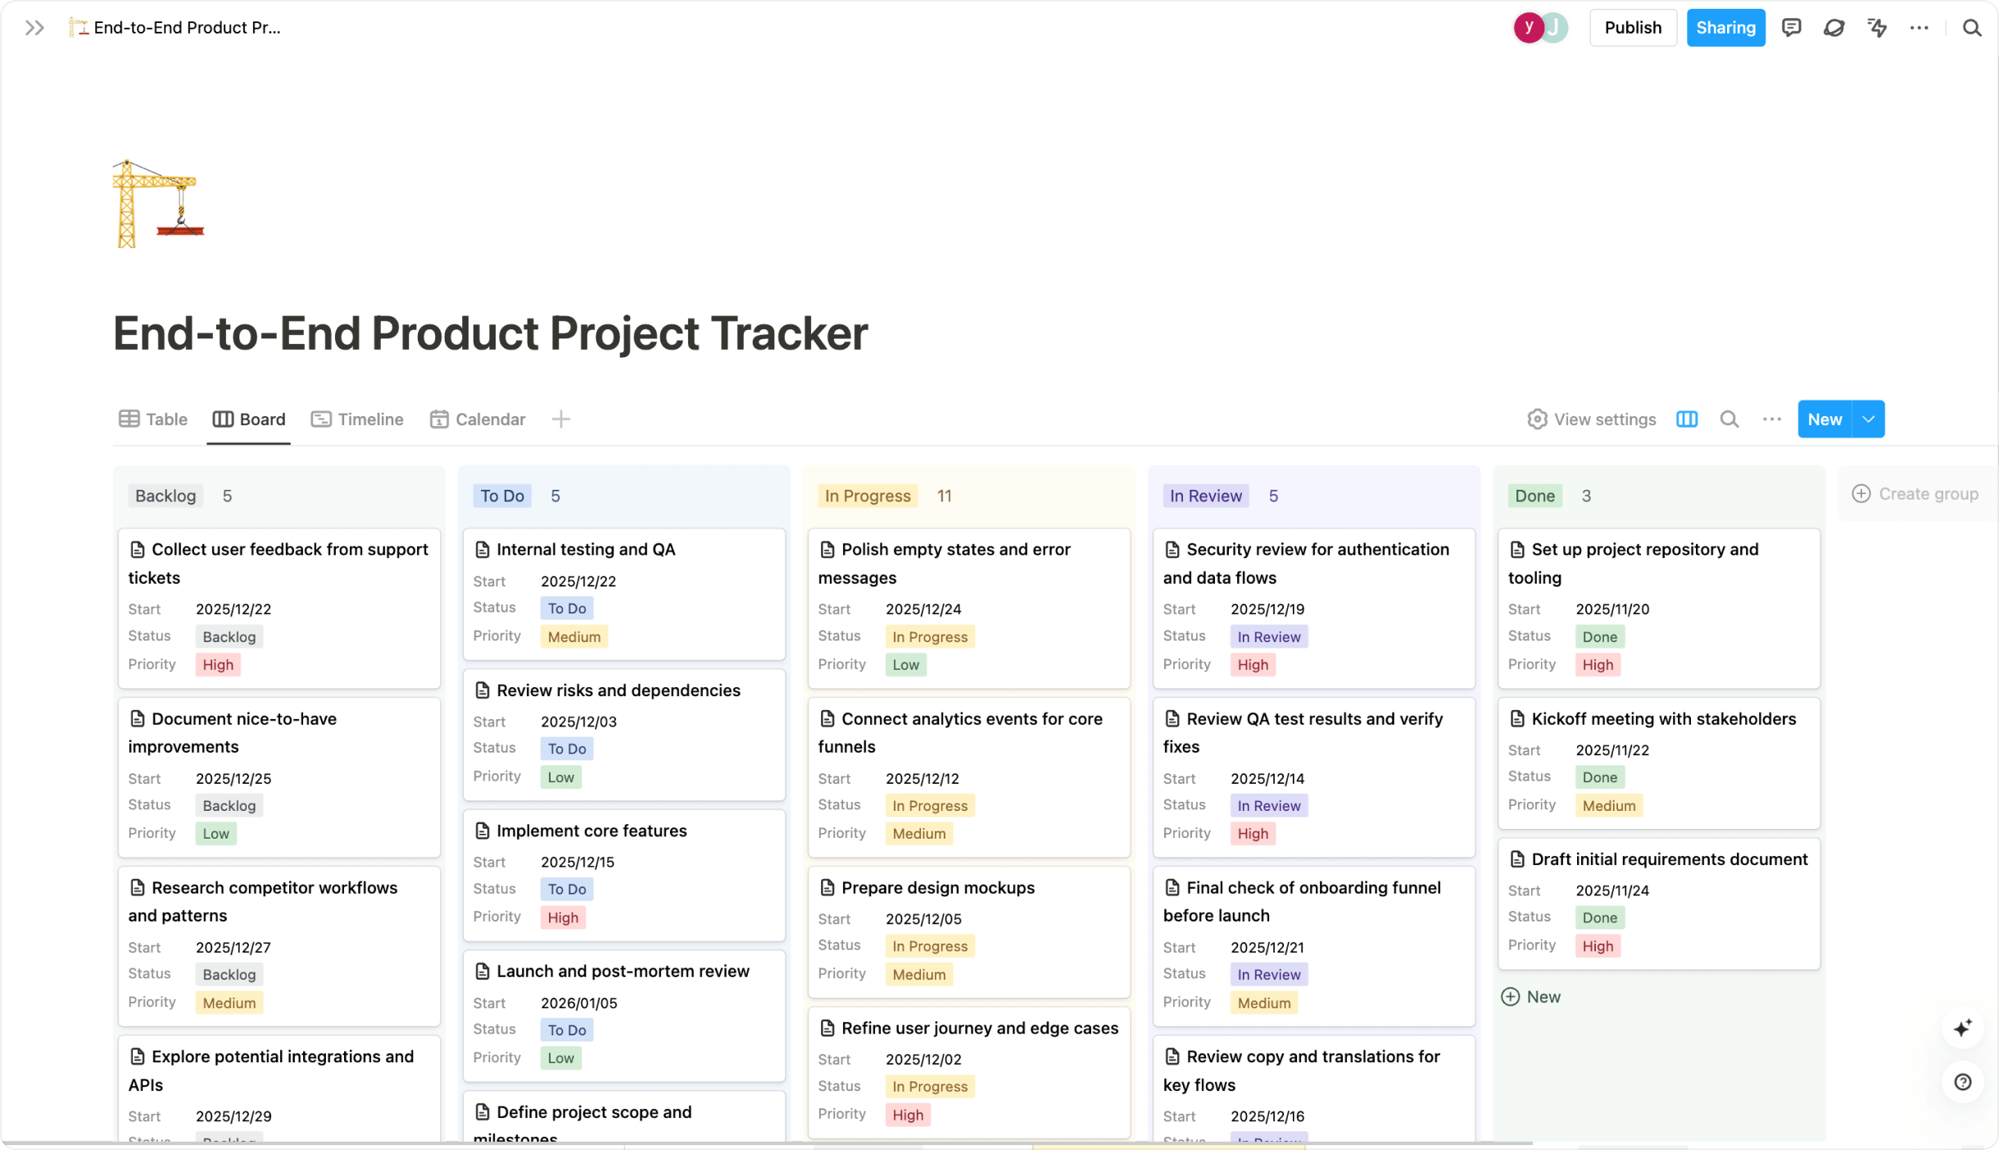Viewport: 1999px width, 1150px height.
Task: Open the AI sparkle icon bottom right
Action: pyautogui.click(x=1962, y=1028)
